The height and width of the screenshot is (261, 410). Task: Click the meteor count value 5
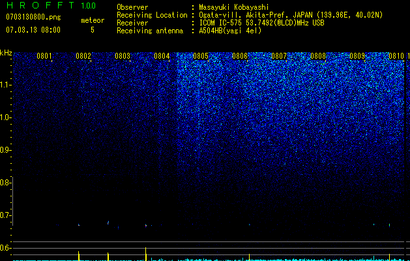pyautogui.click(x=93, y=30)
